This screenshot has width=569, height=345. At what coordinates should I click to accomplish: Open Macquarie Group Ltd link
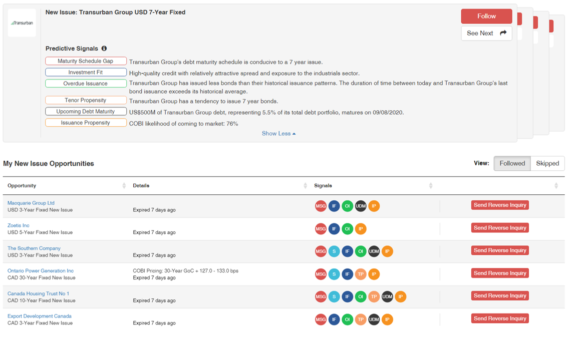[31, 203]
